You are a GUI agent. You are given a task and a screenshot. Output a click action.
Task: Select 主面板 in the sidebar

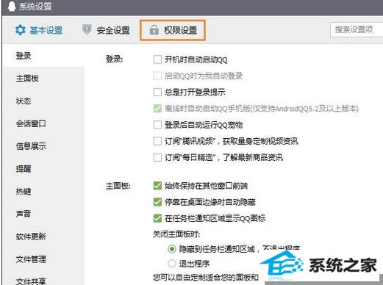click(27, 79)
